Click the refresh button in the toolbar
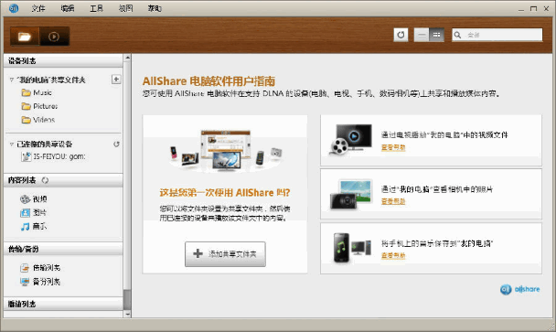 pos(401,35)
